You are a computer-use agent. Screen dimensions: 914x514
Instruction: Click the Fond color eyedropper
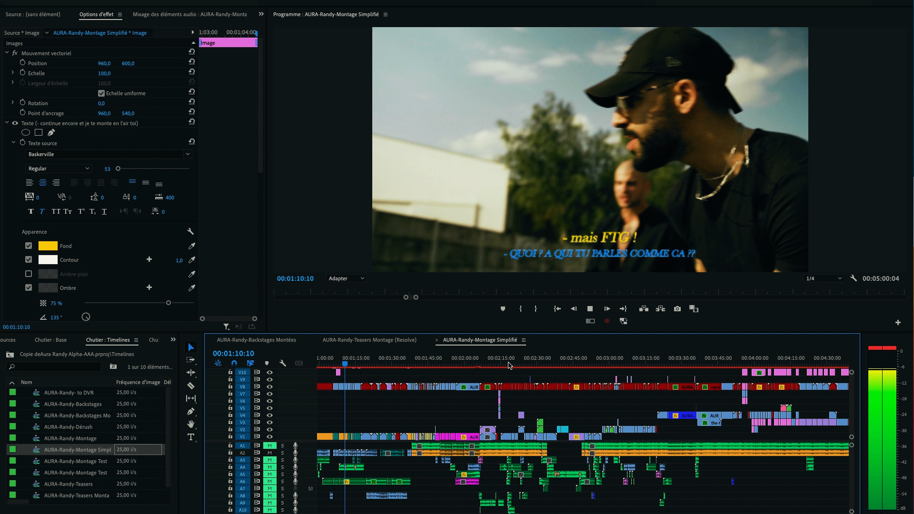coord(191,246)
